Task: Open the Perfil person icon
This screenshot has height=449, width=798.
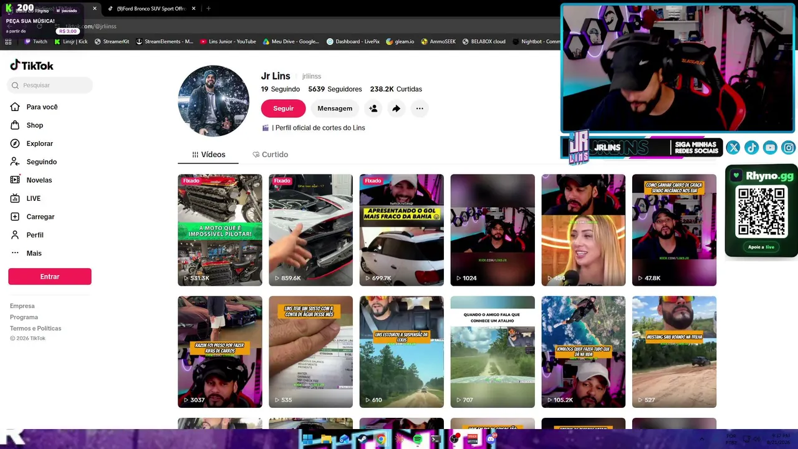Action: (x=15, y=235)
